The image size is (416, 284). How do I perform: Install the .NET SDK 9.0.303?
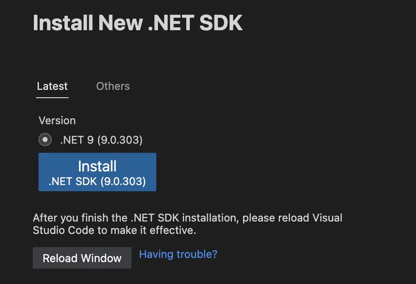97,172
